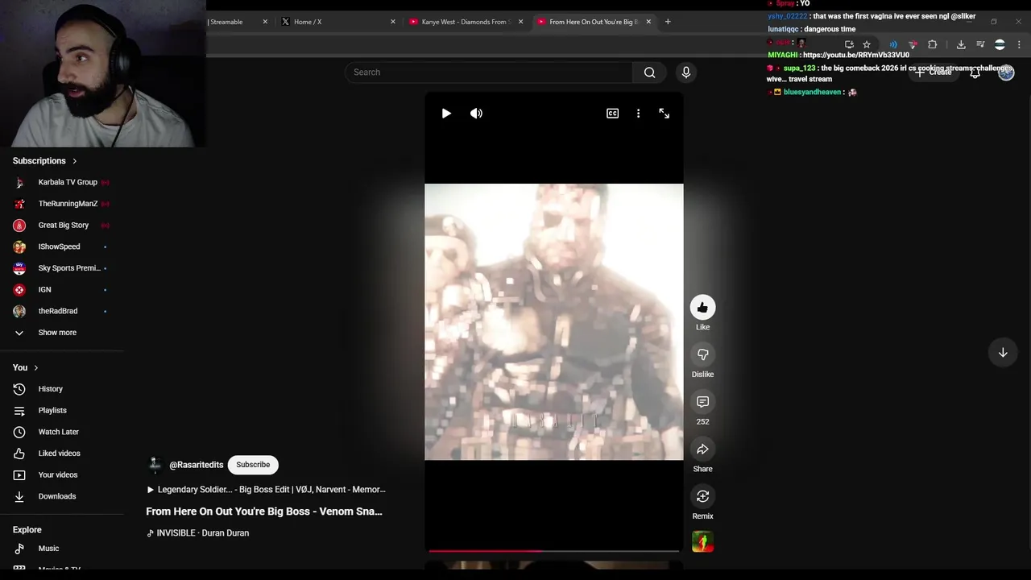Go to next Short with down arrow

(1003, 353)
